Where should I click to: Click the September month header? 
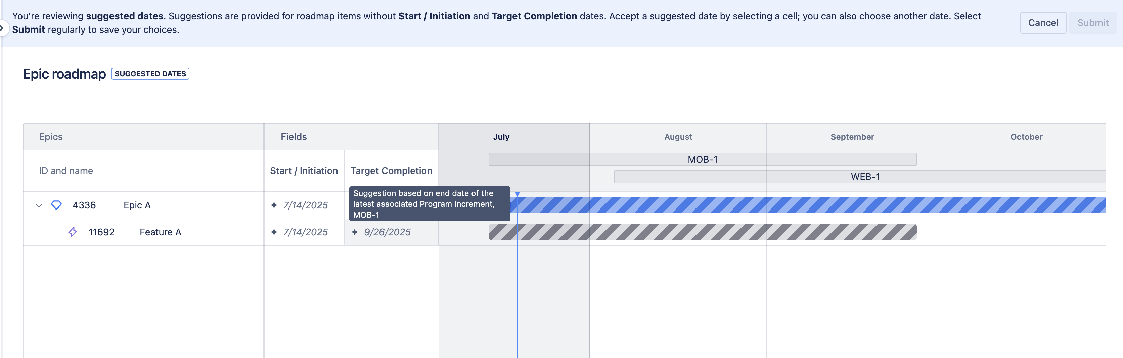click(852, 136)
